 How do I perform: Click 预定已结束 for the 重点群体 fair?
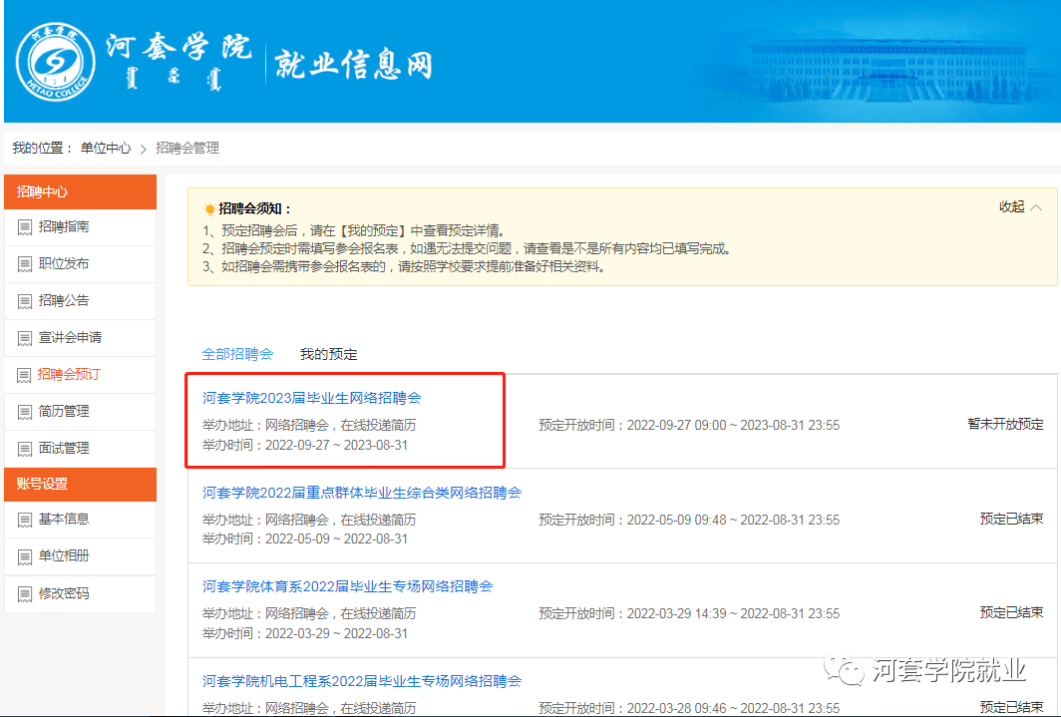[1011, 519]
